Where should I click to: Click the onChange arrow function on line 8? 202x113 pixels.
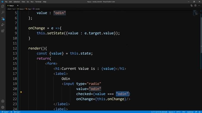click(x=45, y=28)
